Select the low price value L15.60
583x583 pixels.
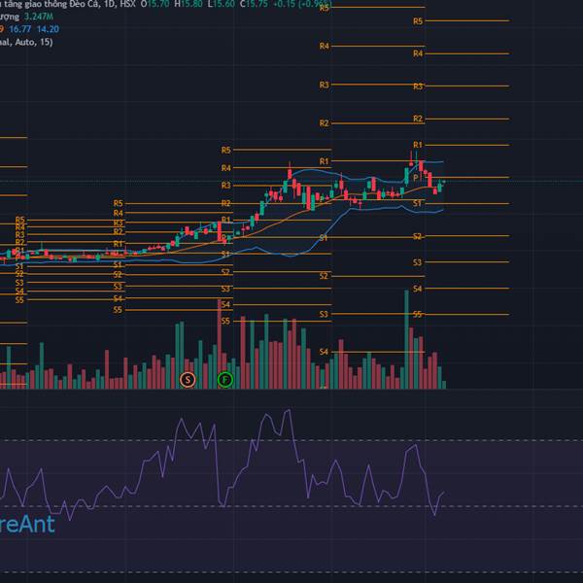click(x=222, y=5)
